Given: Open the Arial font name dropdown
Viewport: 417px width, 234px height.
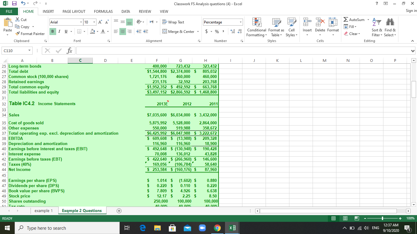Looking at the screenshot, I should 81,22.
